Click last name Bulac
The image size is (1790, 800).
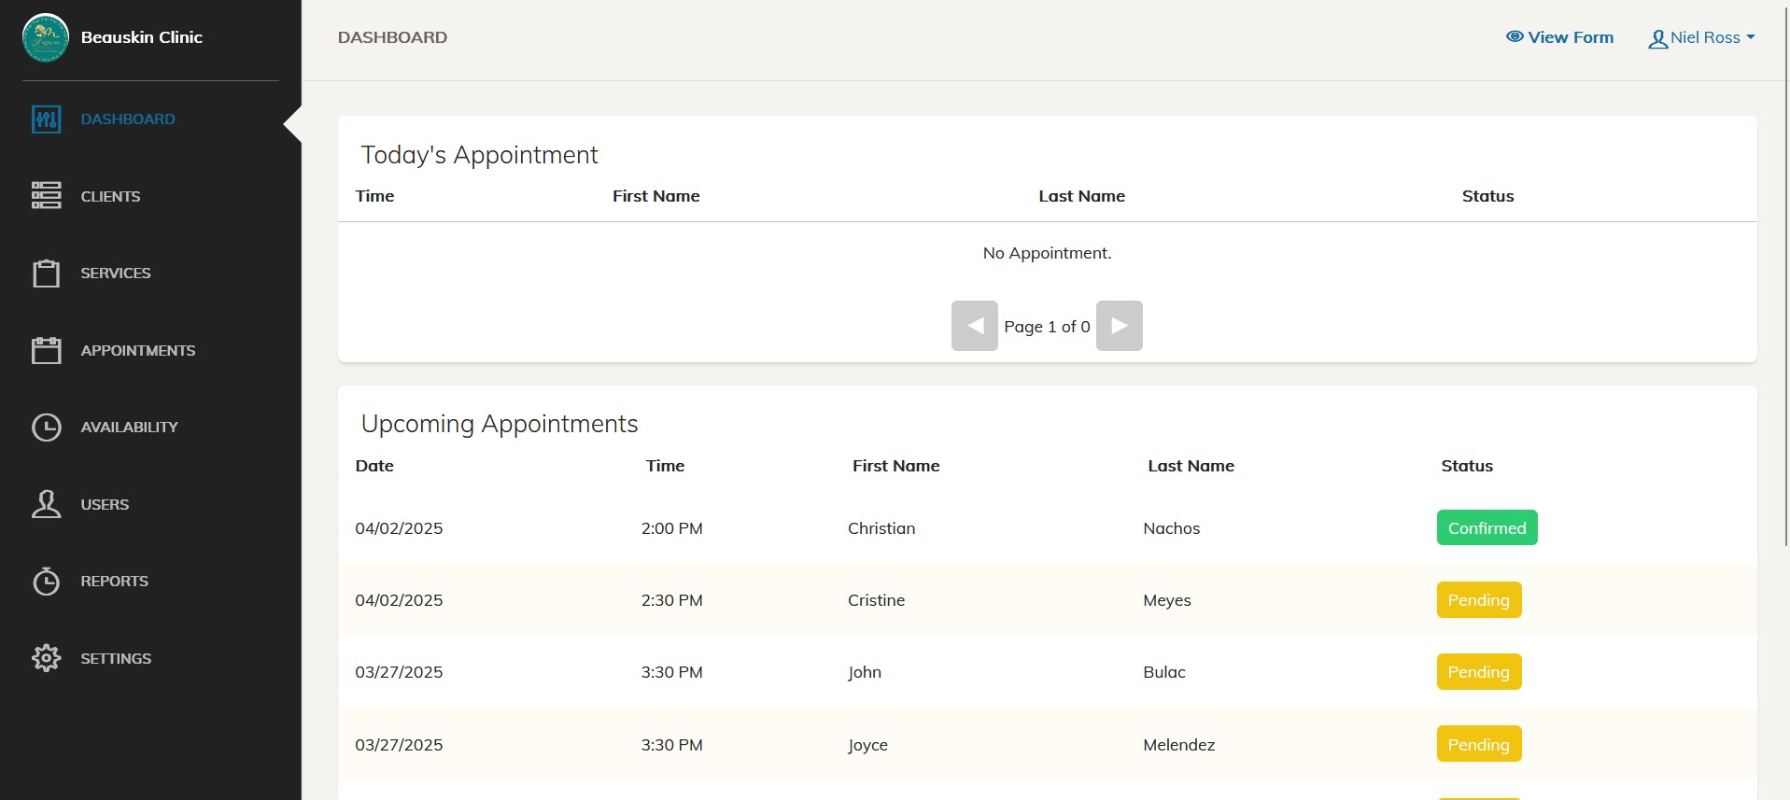(x=1164, y=672)
